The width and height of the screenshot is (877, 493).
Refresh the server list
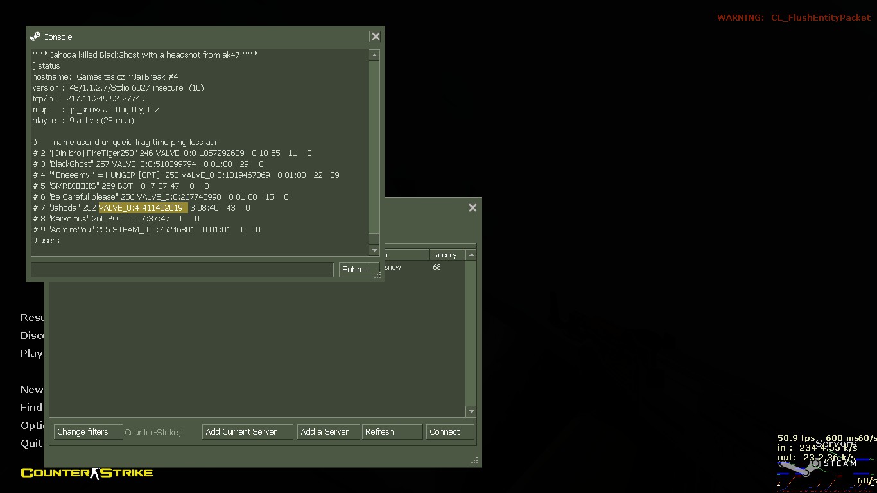click(x=392, y=432)
